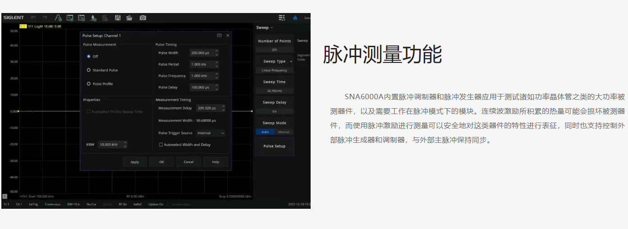The width and height of the screenshot is (628, 229).
Task: Close the Pulse Setup dialog
Action: (228, 35)
